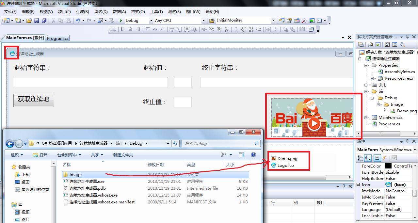Open the Debug configuration dropdown

151,21
